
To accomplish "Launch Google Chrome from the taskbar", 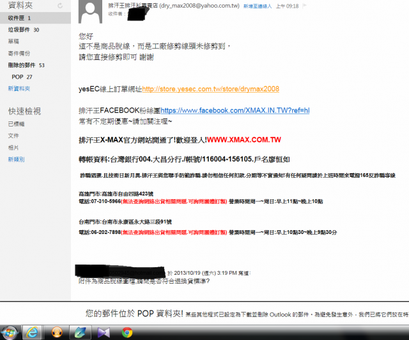I will tap(127, 332).
